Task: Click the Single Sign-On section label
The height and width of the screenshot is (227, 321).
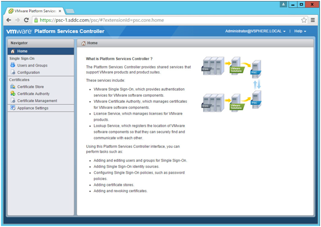Action: click(x=22, y=59)
